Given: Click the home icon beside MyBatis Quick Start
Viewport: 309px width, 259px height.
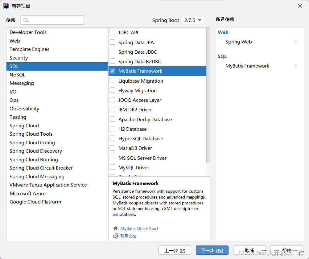Looking at the screenshot, I should (115, 228).
